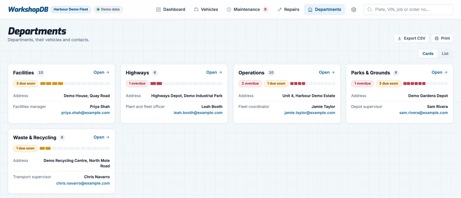Click the Dashboard grid icon

pyautogui.click(x=158, y=9)
